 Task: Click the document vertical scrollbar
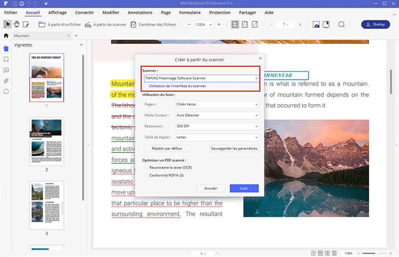tap(391, 82)
